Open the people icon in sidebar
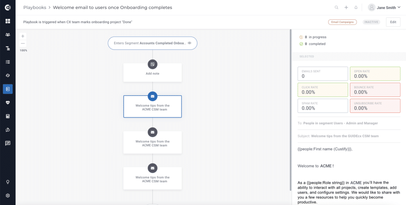Image resolution: width=406 pixels, height=205 pixels. [x=8, y=34]
